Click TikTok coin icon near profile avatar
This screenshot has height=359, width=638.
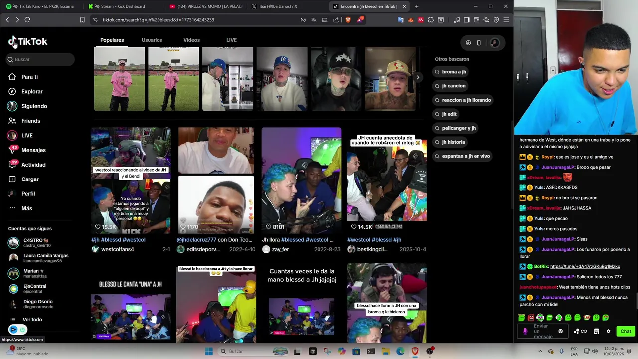pos(468,43)
